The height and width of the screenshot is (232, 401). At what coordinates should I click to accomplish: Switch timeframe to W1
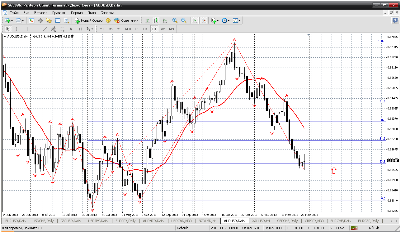[163, 29]
